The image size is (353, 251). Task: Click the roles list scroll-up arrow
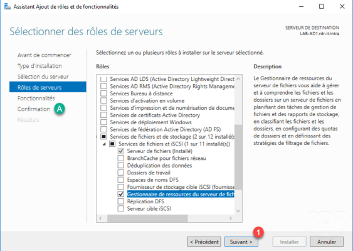pos(238,79)
